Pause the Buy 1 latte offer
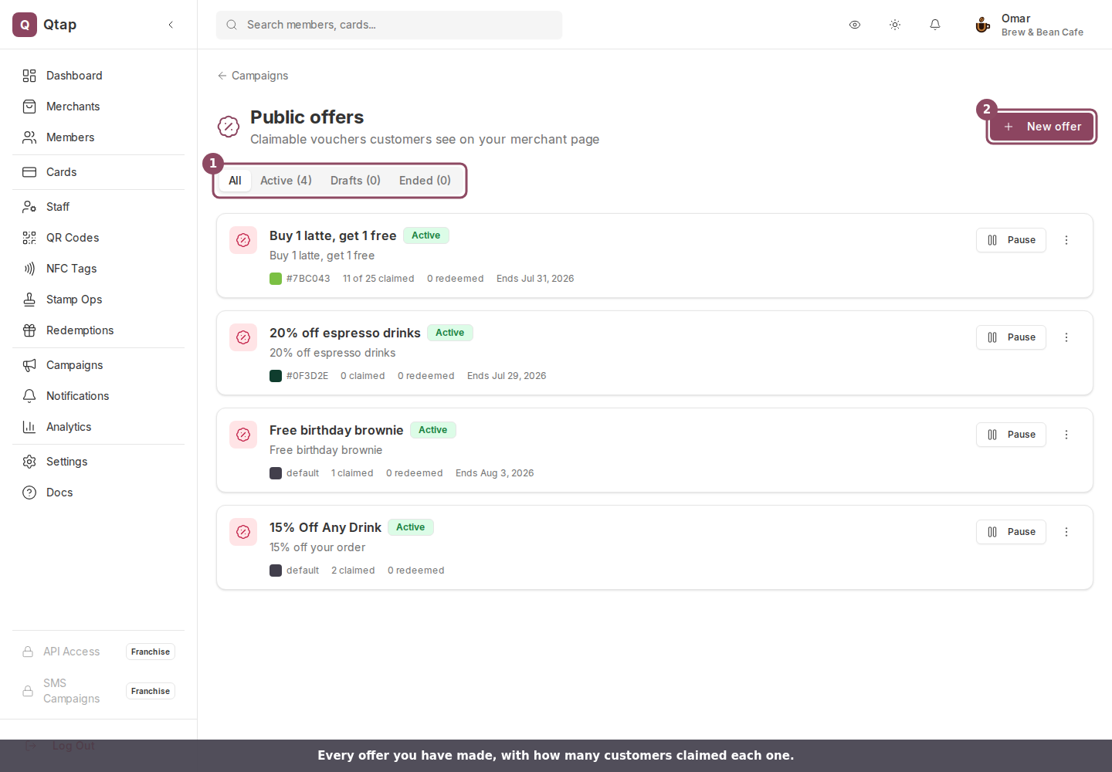This screenshot has height=772, width=1112. pyautogui.click(x=1011, y=240)
